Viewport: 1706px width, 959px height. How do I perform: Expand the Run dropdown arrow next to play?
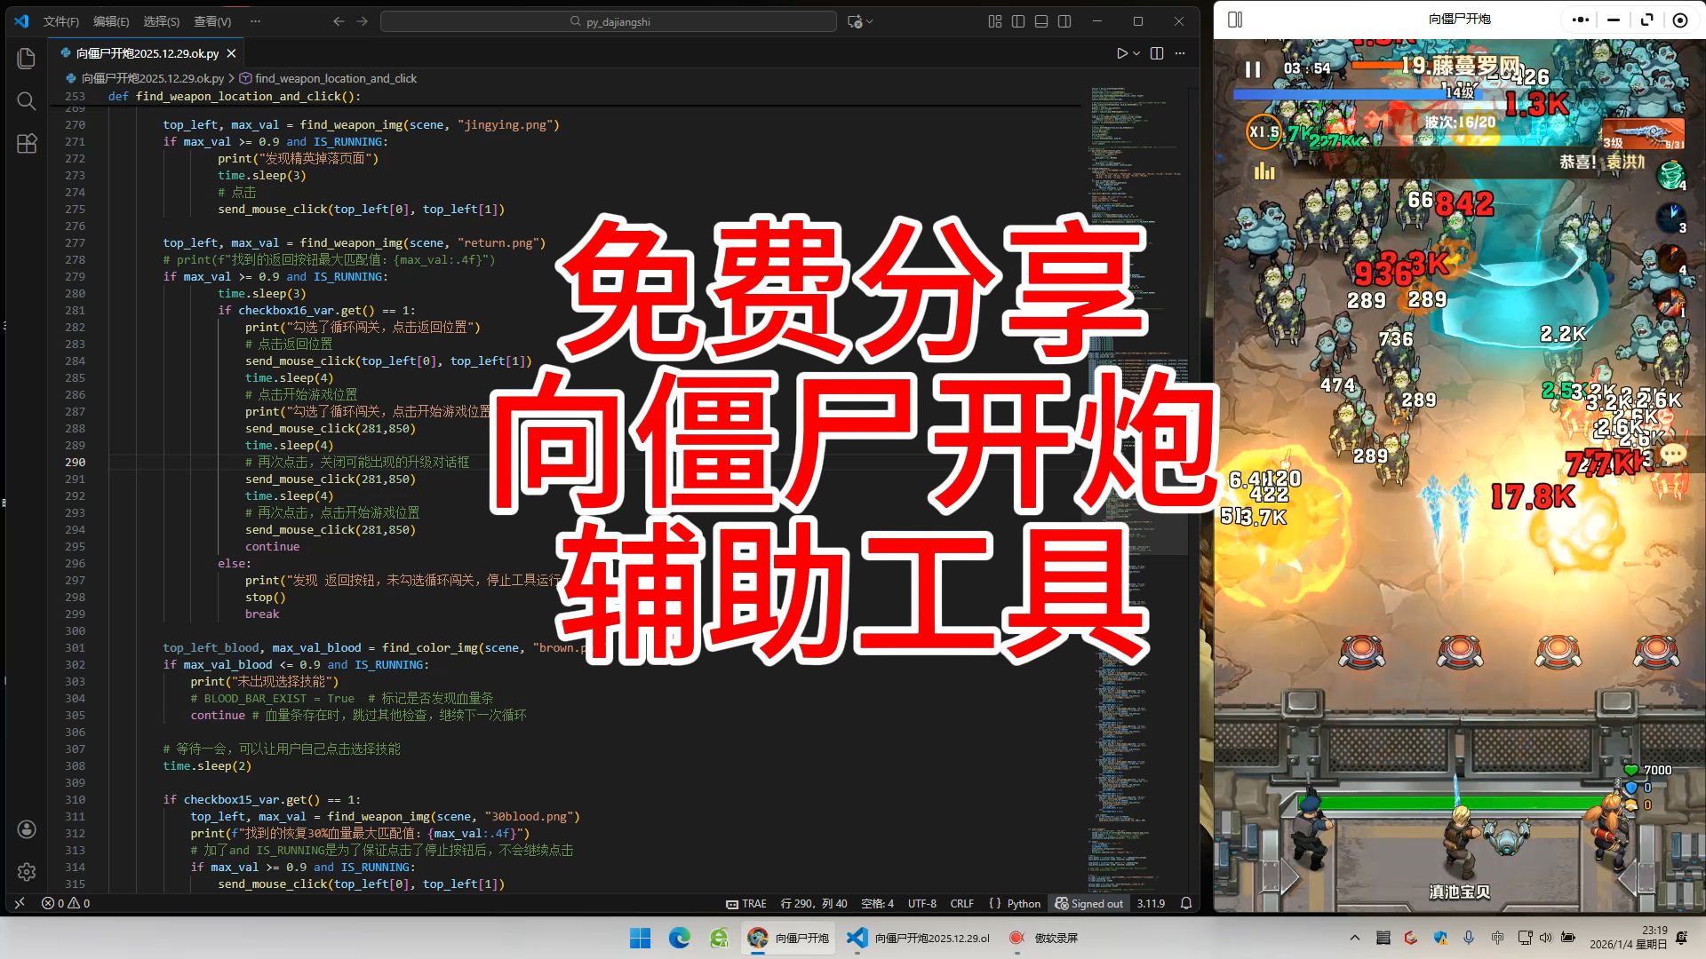1136,53
